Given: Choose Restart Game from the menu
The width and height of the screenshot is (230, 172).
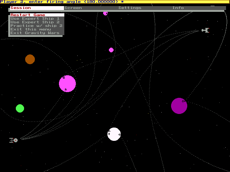Looking at the screenshot, I should coord(37,15).
